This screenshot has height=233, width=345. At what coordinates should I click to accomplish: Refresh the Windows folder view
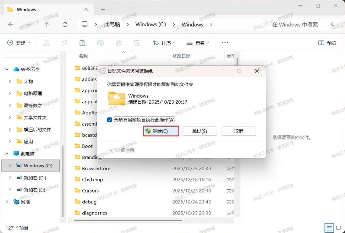pyautogui.click(x=65, y=24)
